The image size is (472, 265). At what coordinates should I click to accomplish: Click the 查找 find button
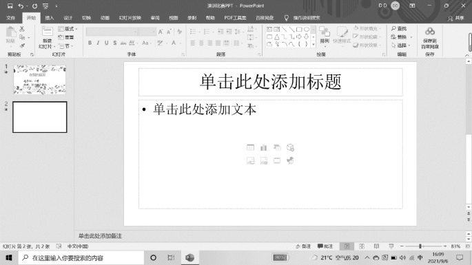(x=399, y=29)
